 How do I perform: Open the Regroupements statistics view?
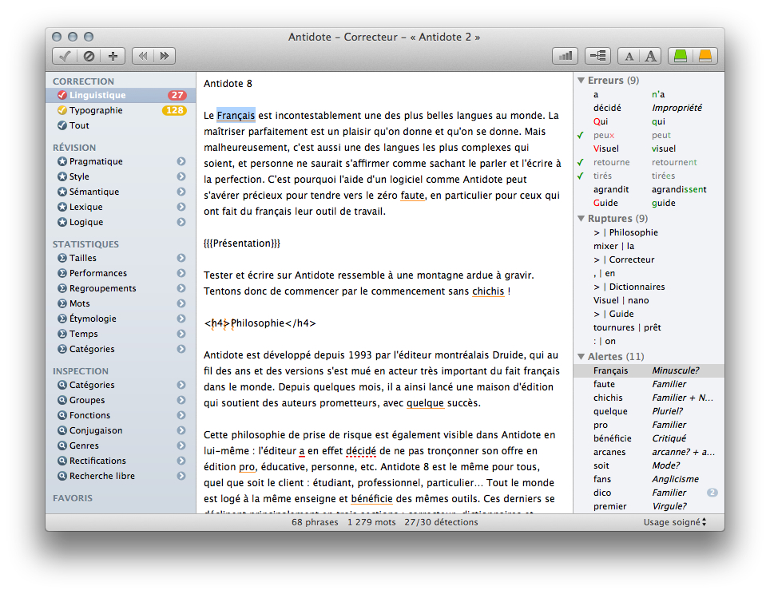tap(121, 289)
